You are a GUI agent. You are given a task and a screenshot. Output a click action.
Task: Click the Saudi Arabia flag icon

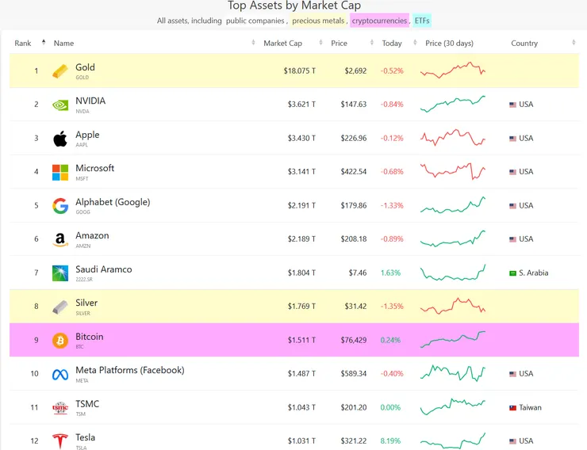[x=512, y=273]
